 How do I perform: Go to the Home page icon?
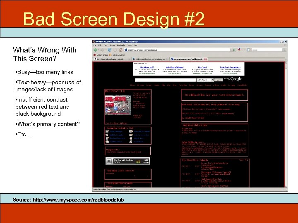click(121, 50)
